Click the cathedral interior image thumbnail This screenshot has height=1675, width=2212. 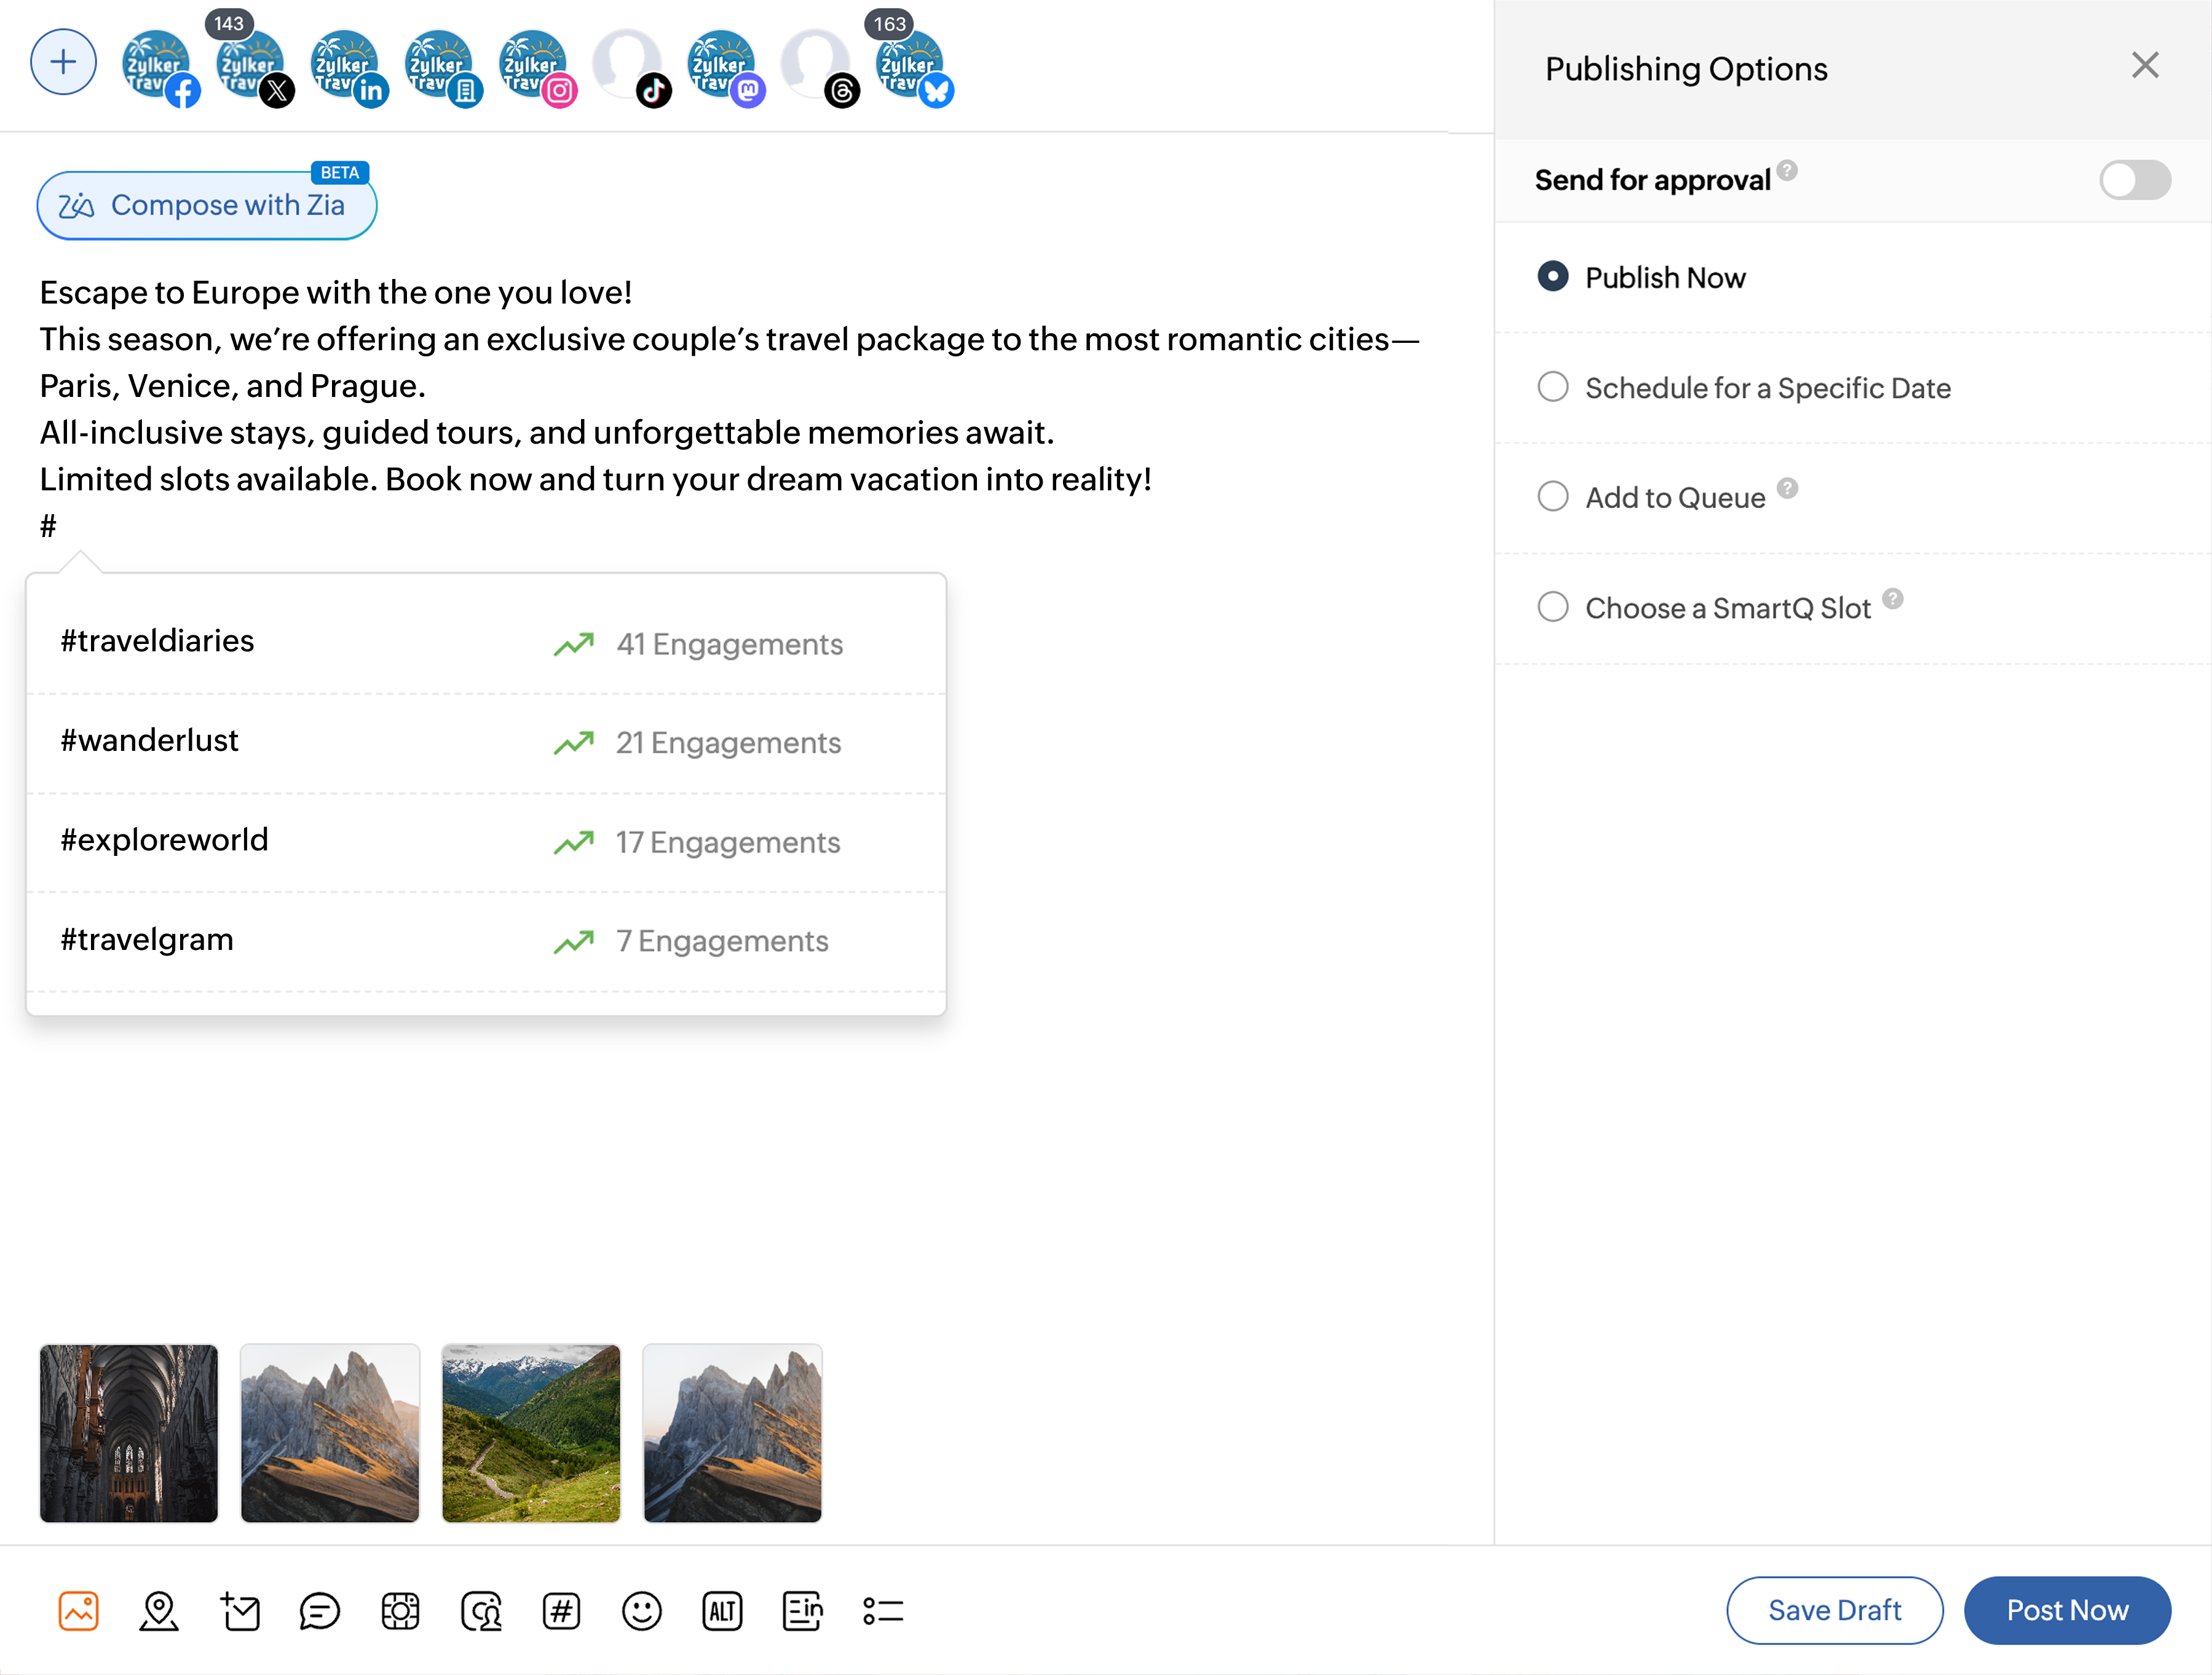129,1432
